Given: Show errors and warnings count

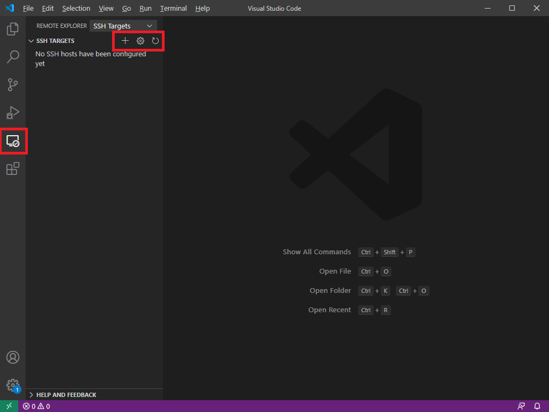Looking at the screenshot, I should [x=36, y=407].
